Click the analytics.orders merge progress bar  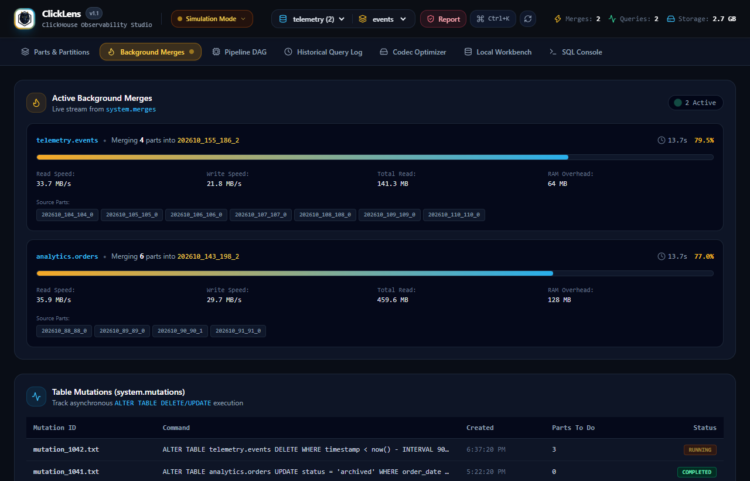[x=375, y=273]
